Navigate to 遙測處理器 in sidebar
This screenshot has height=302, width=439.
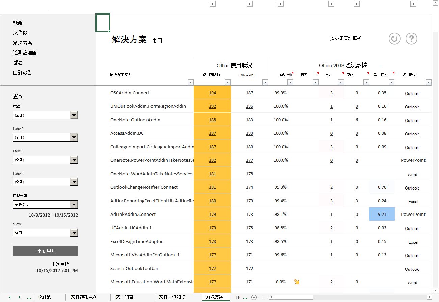click(25, 53)
